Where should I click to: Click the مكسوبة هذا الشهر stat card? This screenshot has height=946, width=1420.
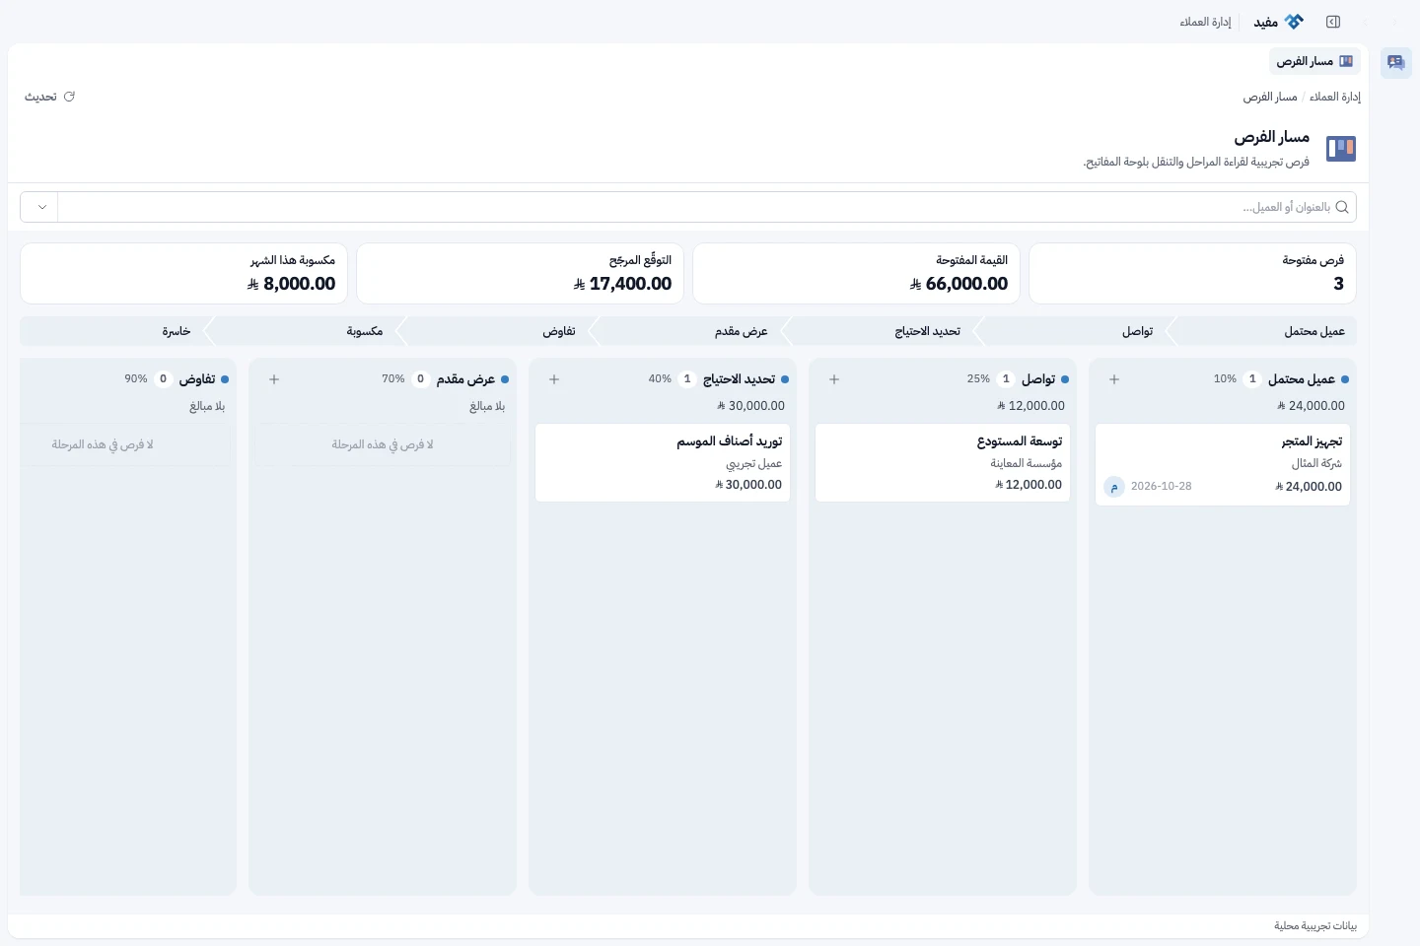tap(183, 274)
